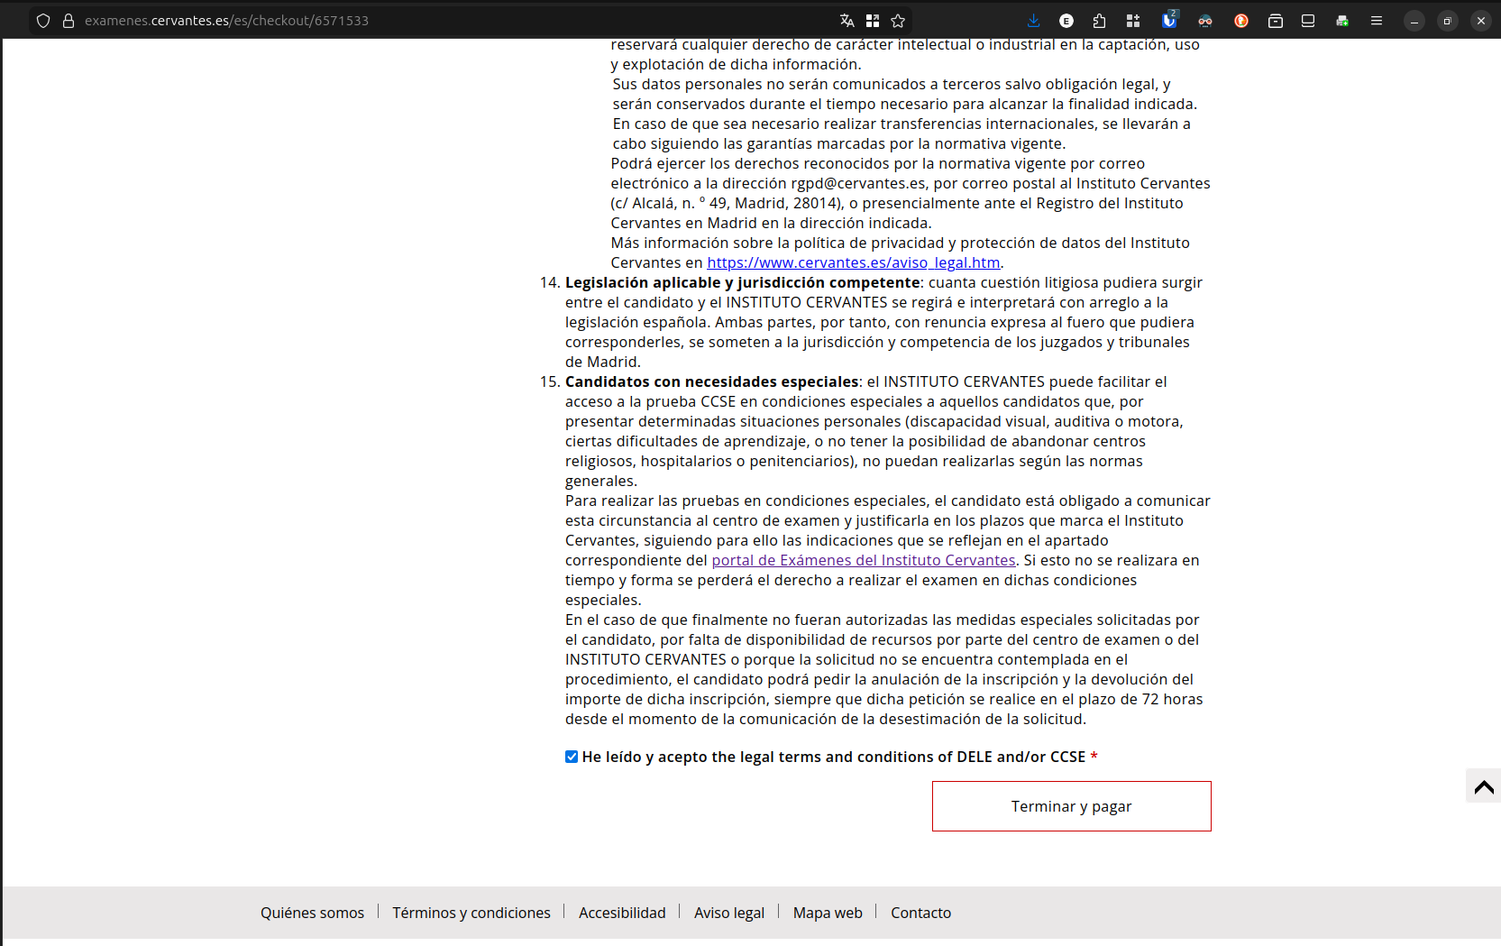1501x946 pixels.
Task: Open the downloads panel
Action: pyautogui.click(x=1033, y=21)
